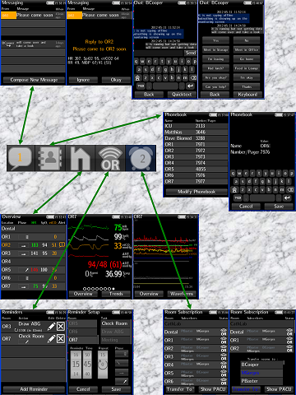Switch to the Waveforms view

pyautogui.click(x=182, y=294)
